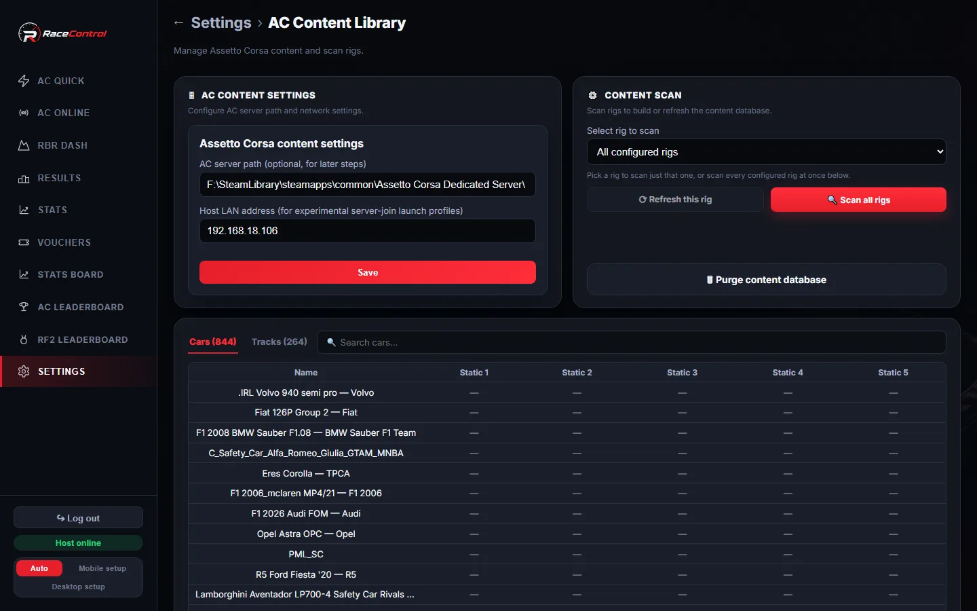Click the RaceControl logo
This screenshot has width=977, height=611.
pos(62,33)
